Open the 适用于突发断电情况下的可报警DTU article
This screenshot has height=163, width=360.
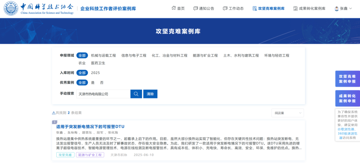(90, 126)
